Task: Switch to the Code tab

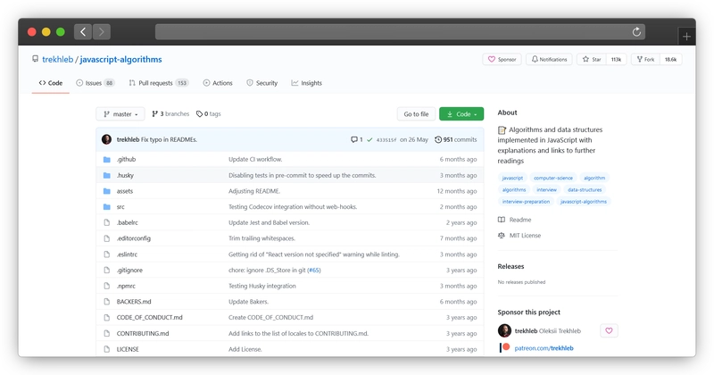Action: coord(51,83)
